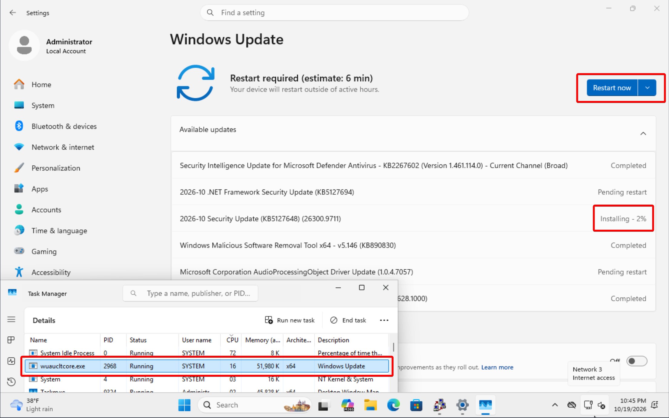Click Task Manager search field
This screenshot has width=669, height=418.
point(190,293)
